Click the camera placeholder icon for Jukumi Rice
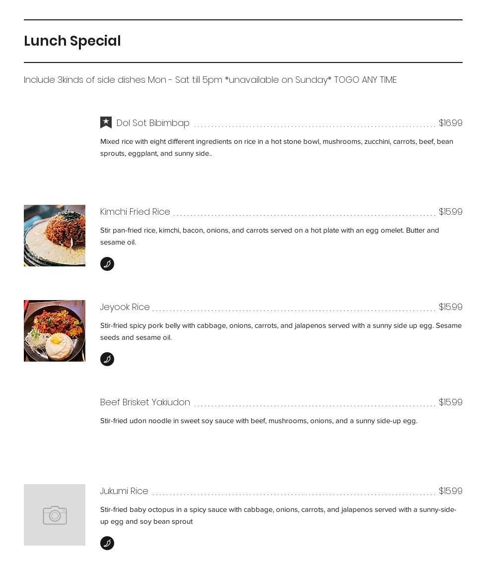The height and width of the screenshot is (563, 479). click(55, 515)
